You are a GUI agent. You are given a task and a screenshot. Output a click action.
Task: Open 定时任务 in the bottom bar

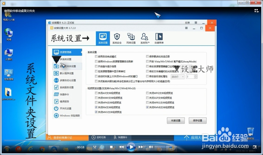tap(99, 137)
